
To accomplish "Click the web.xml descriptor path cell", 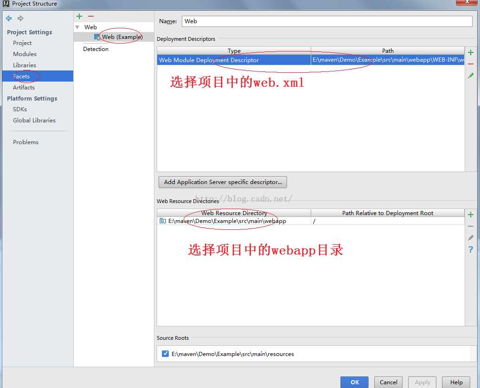I will (388, 60).
